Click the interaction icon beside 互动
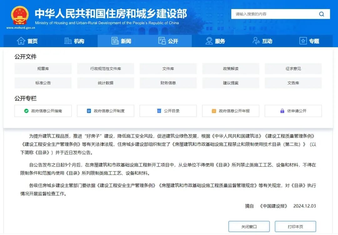The width and height of the screenshot is (338, 235). (256, 41)
